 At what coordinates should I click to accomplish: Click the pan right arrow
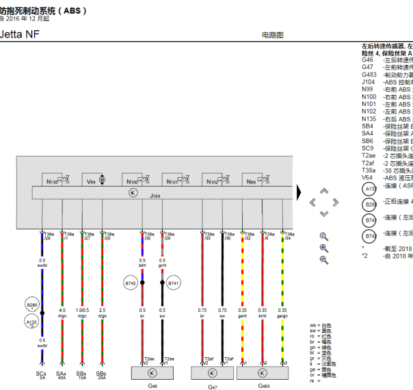(335, 203)
